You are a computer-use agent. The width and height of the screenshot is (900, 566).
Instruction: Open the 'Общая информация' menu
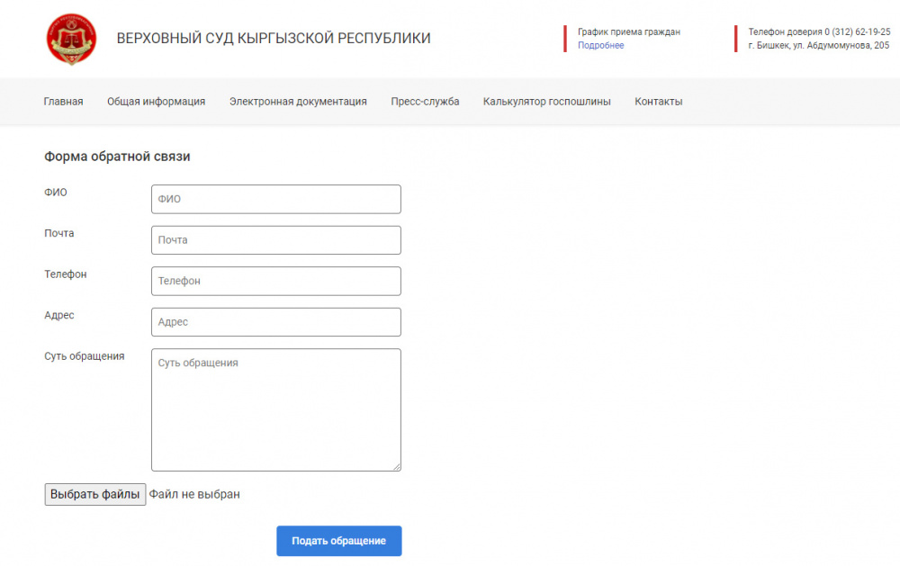click(x=156, y=102)
